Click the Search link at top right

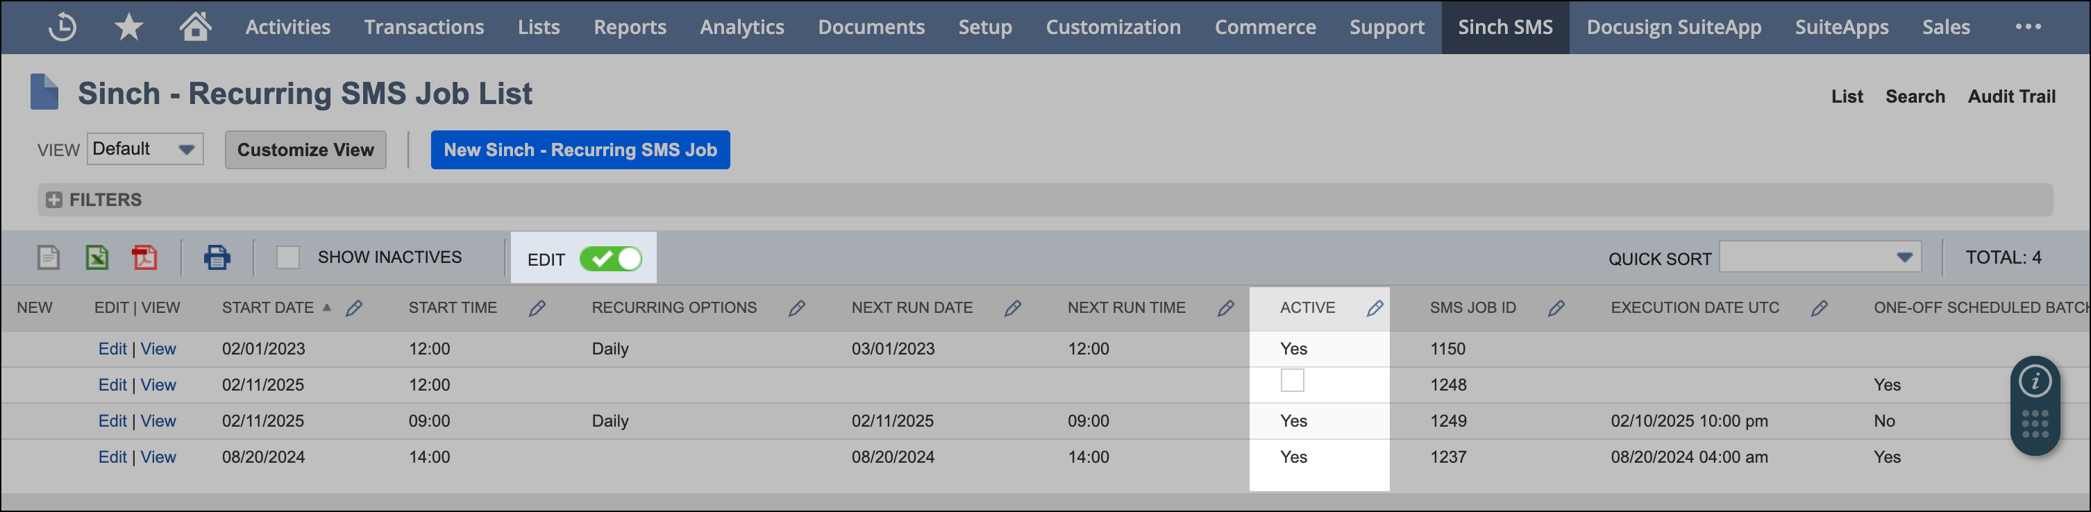pyautogui.click(x=1915, y=96)
